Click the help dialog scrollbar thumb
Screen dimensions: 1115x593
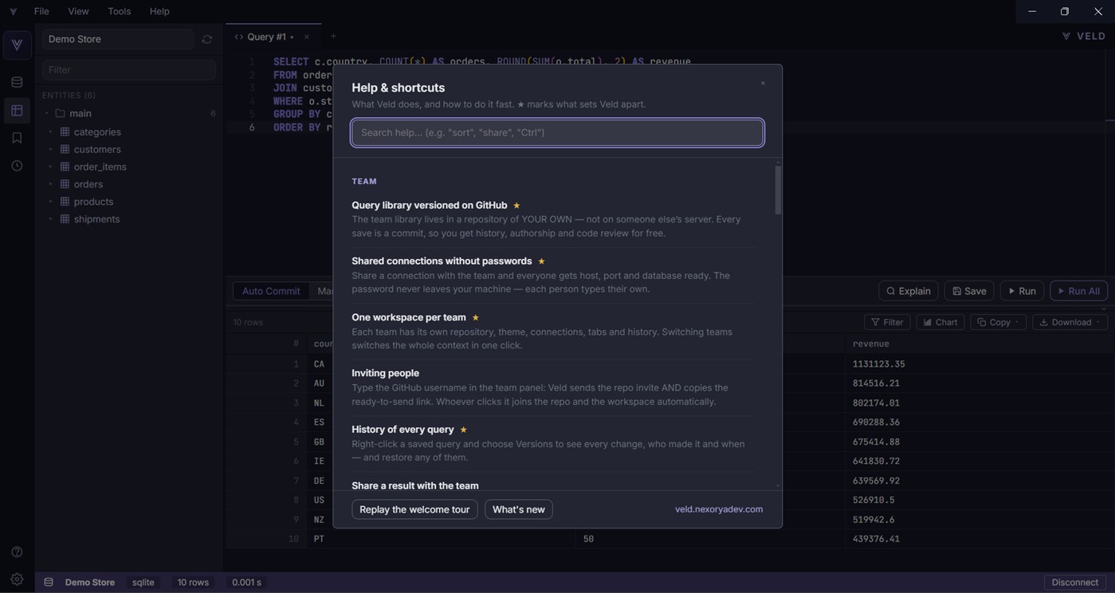pos(778,190)
